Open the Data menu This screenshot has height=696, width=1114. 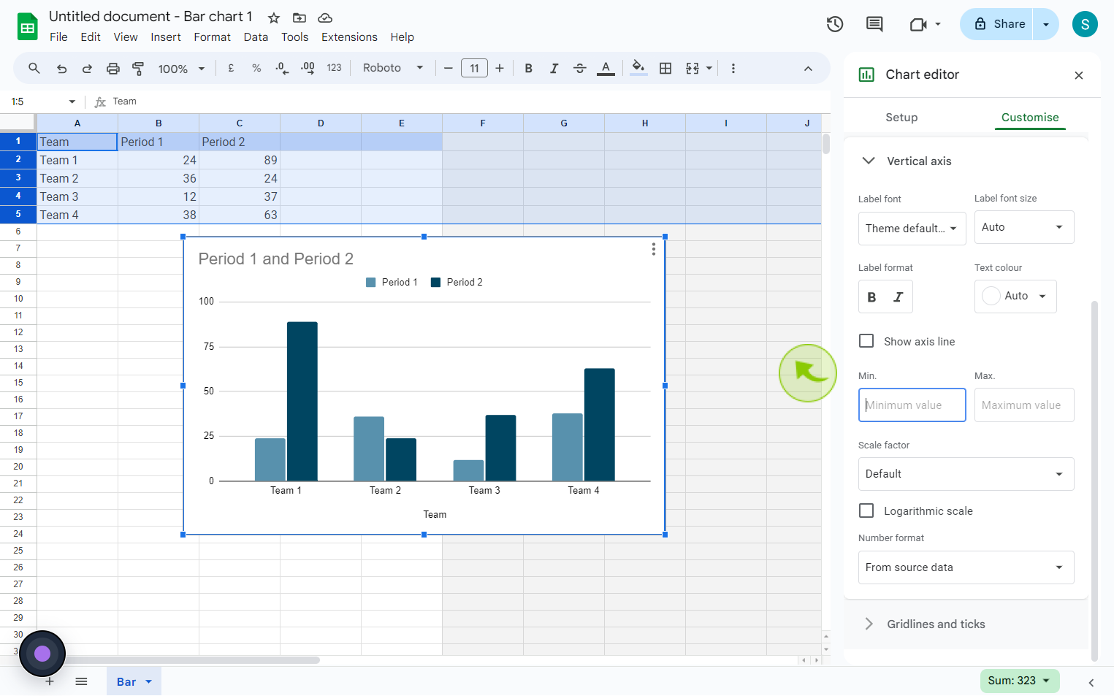click(256, 37)
